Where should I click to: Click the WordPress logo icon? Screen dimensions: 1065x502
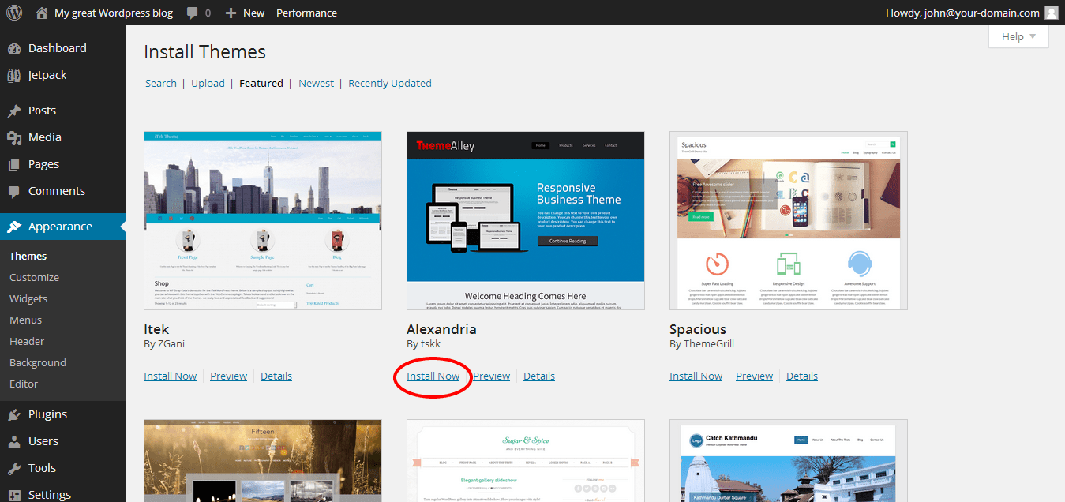(15, 13)
